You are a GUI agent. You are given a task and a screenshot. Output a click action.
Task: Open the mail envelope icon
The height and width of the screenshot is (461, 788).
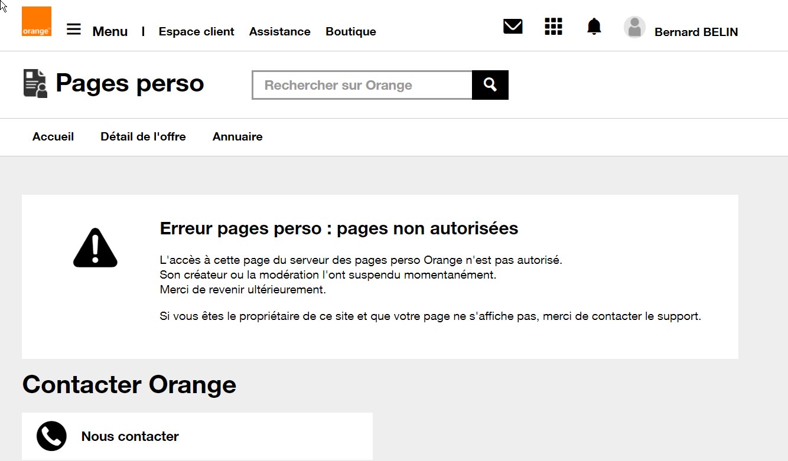click(x=513, y=26)
